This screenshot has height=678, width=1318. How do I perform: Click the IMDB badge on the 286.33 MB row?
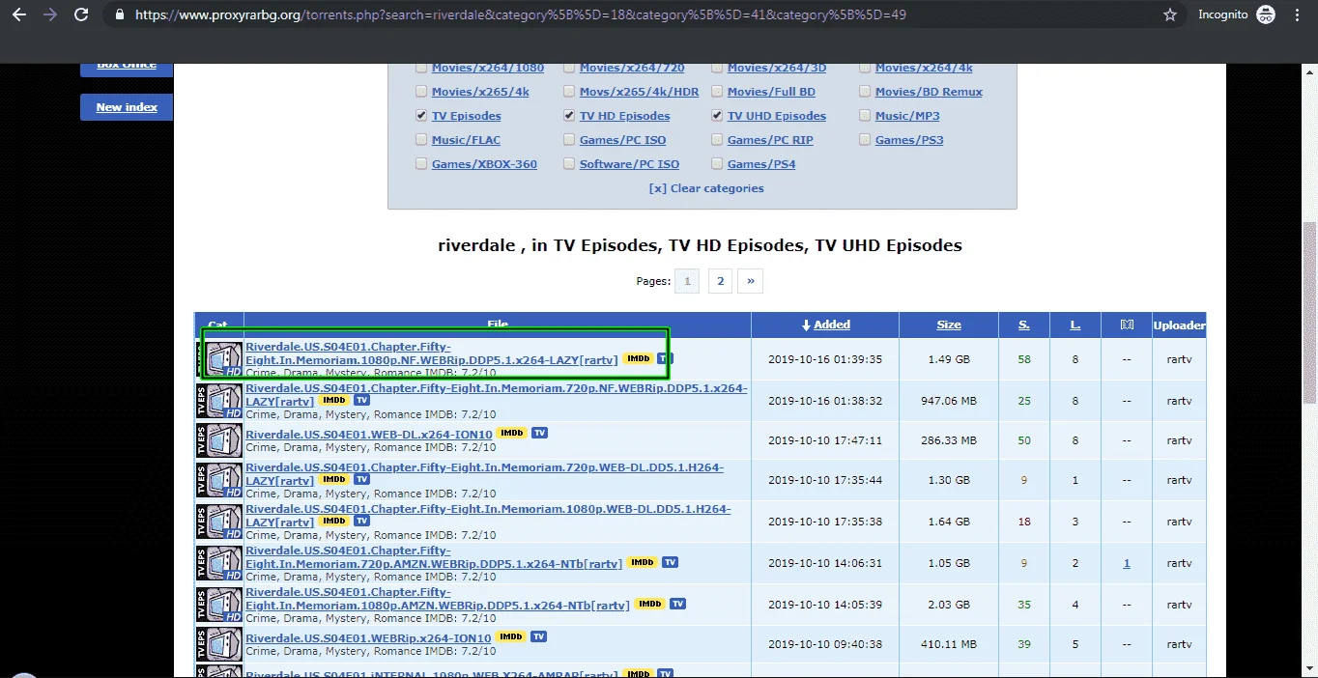point(510,433)
